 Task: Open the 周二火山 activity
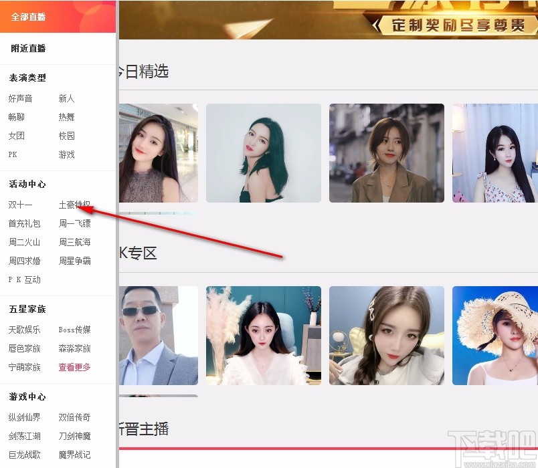[x=24, y=242]
